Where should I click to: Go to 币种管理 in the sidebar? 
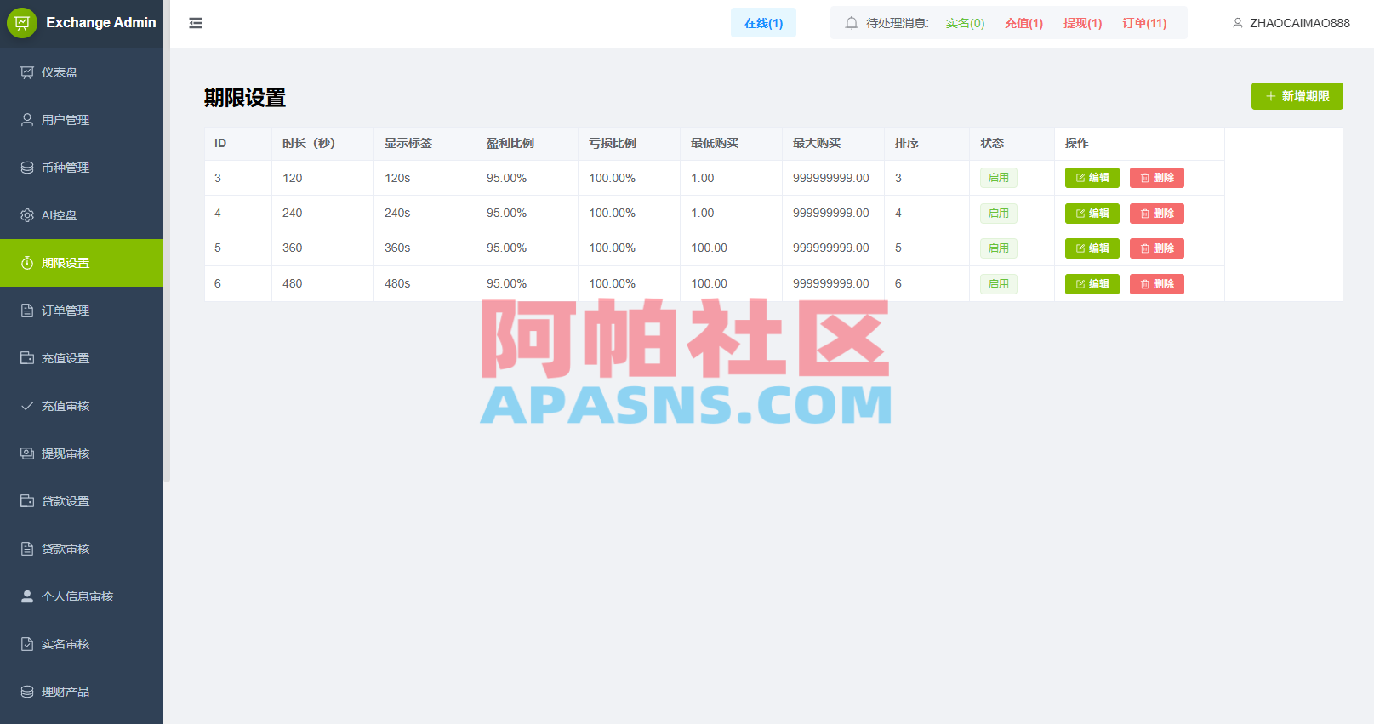[82, 168]
